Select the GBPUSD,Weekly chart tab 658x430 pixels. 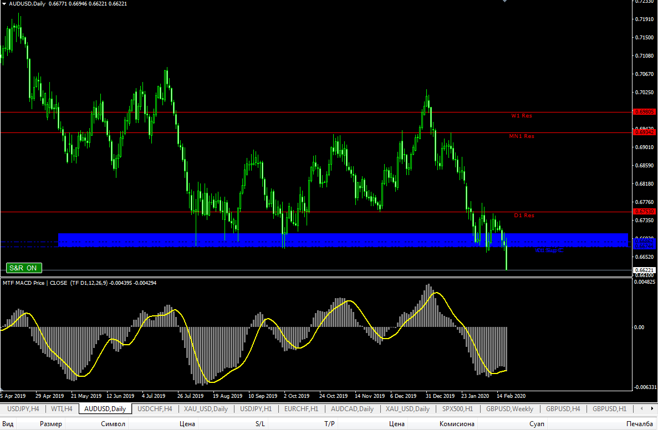(509, 409)
